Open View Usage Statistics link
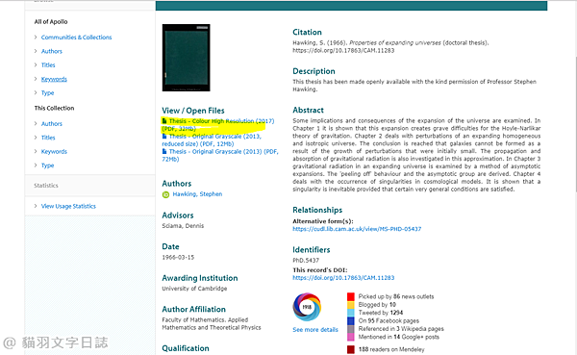The width and height of the screenshot is (577, 355). coord(68,206)
